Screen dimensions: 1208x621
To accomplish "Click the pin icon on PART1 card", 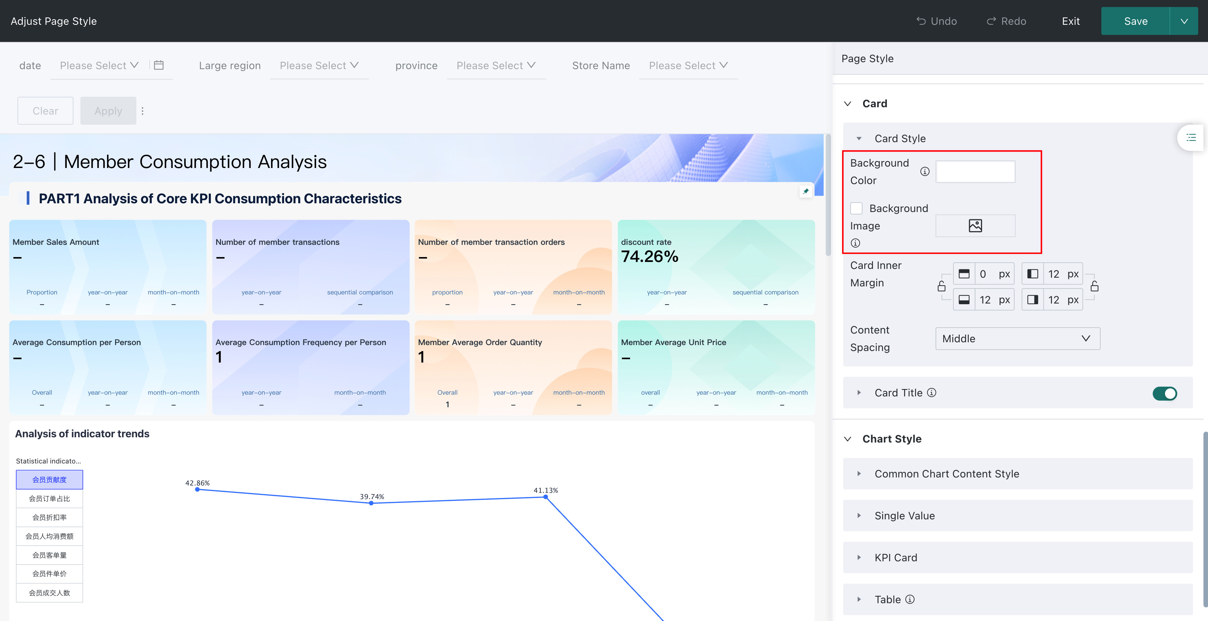I will [x=806, y=191].
